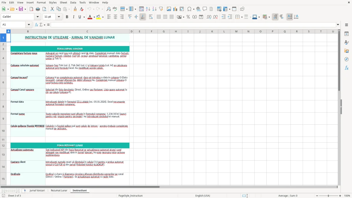Click Clear Direct Formatting icon
The width and height of the screenshot is (352, 198).
click(82, 9)
